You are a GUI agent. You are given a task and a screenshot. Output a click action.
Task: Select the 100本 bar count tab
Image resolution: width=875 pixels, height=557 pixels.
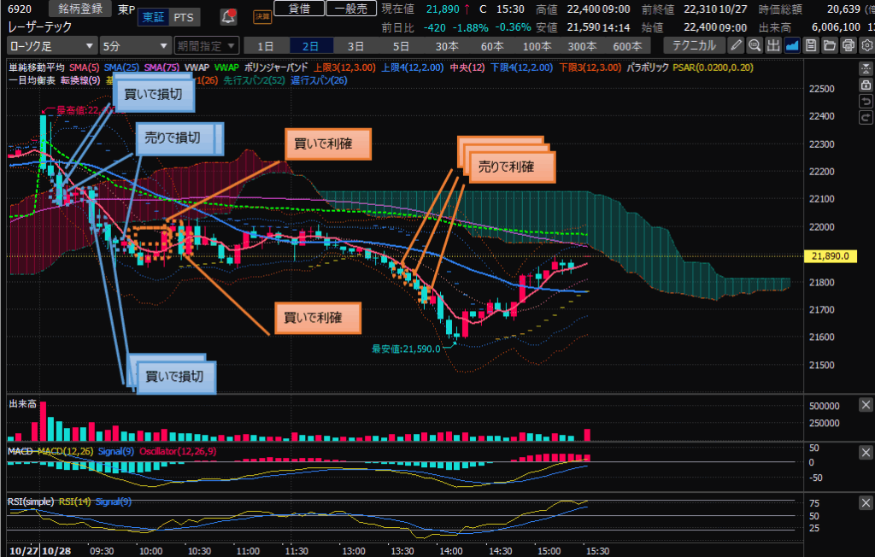(x=537, y=45)
